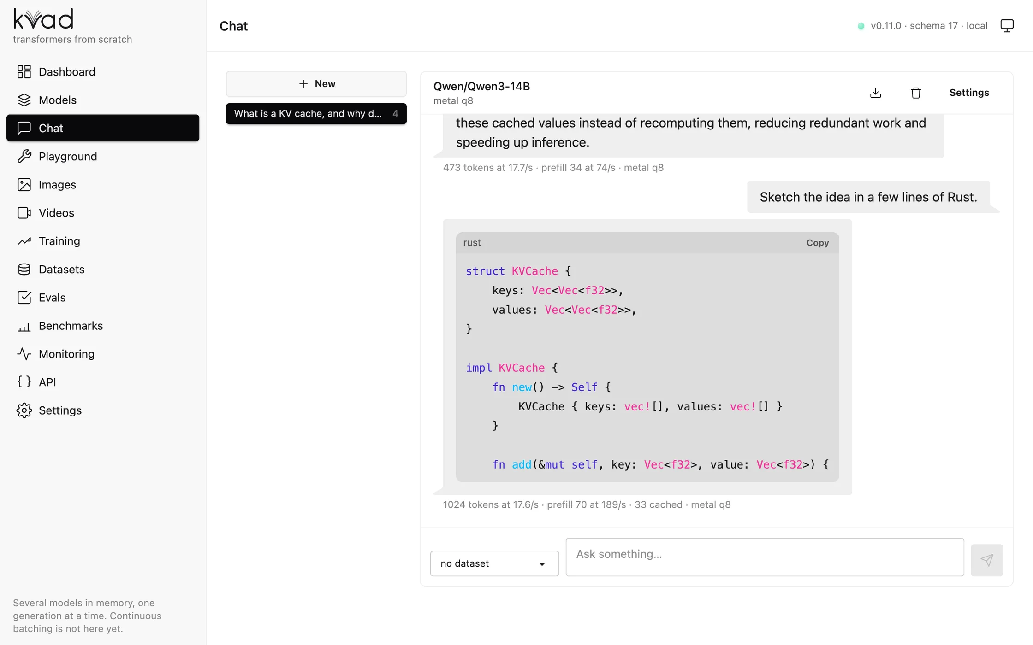Click the '473 tokens at 17.7/s' stats line
Screen dimensions: 1033x645
coord(553,168)
